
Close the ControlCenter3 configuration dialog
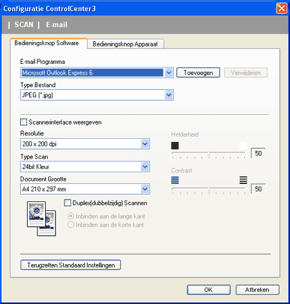pos(282,8)
